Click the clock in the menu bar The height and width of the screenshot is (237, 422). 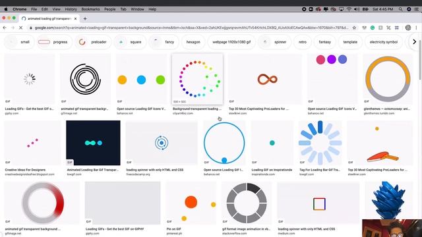[382, 9]
